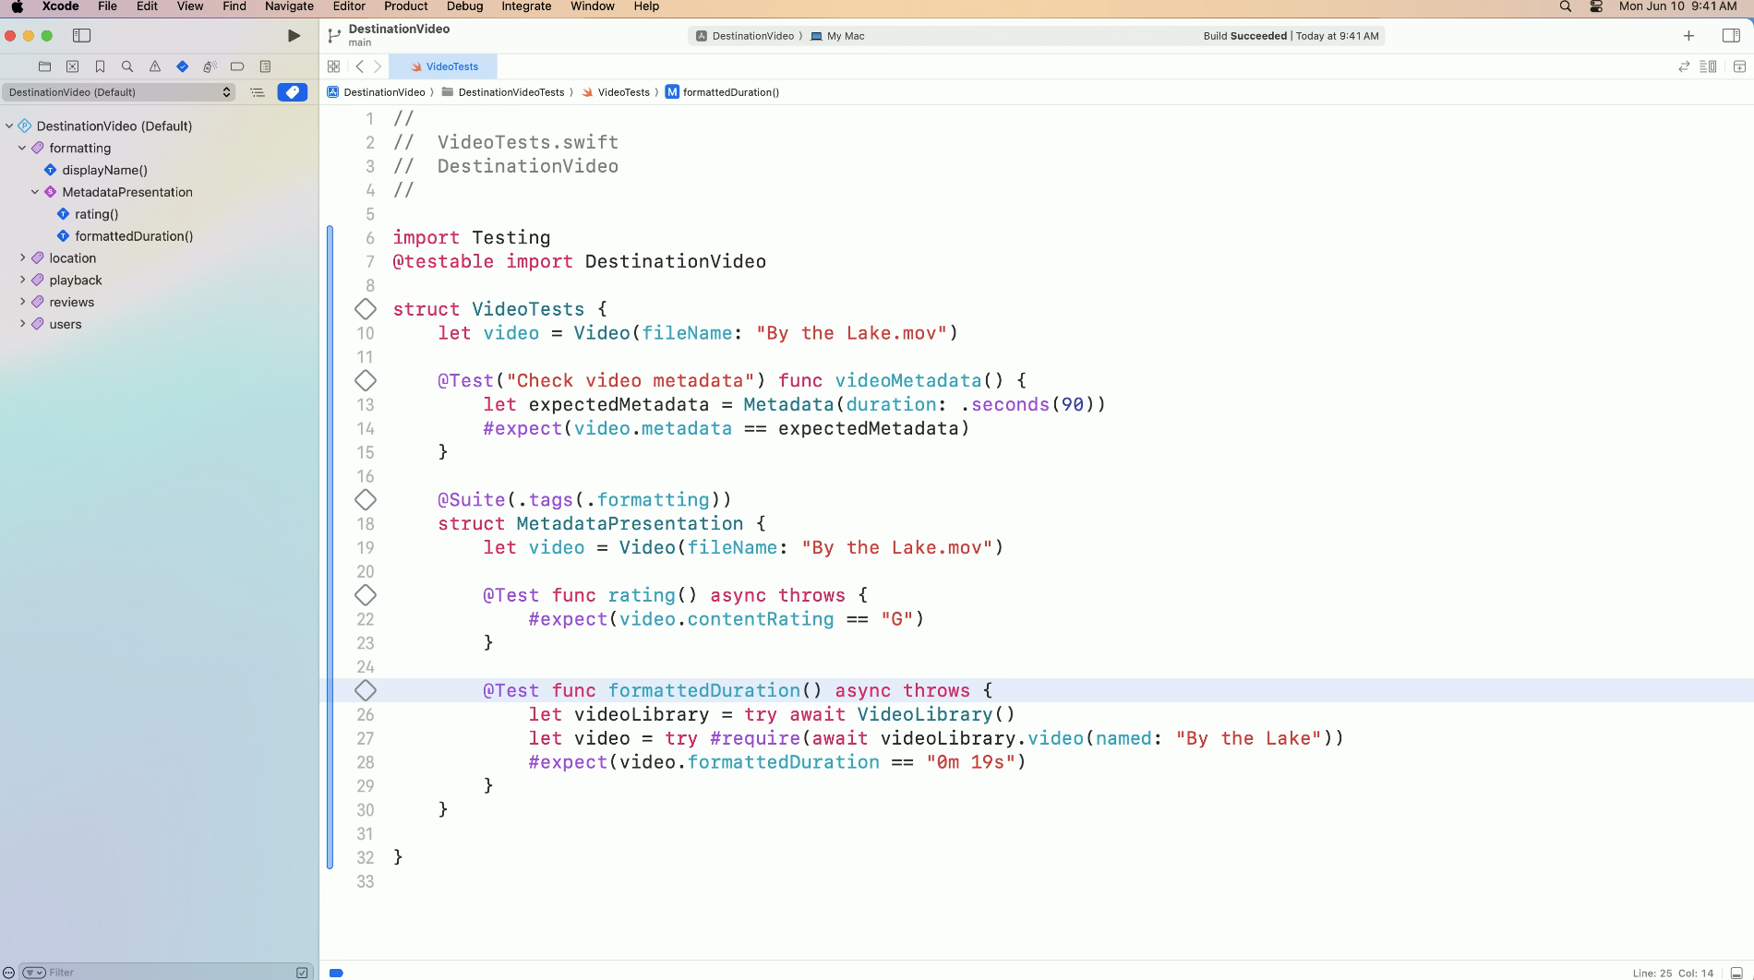Toggle show-only-enabled-tests filter checkbox
The width and height of the screenshot is (1754, 980).
(302, 972)
